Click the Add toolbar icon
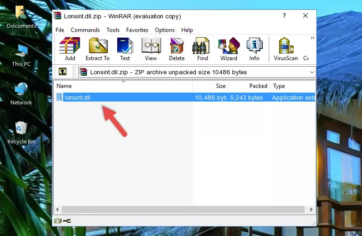This screenshot has width=362, height=236. pyautogui.click(x=70, y=49)
